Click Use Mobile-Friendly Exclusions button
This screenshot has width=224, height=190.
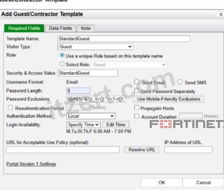click(169, 99)
